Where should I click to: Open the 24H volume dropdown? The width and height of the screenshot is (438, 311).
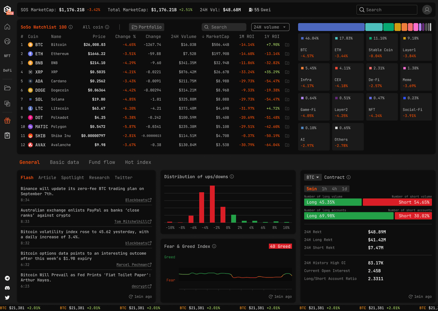(x=270, y=27)
